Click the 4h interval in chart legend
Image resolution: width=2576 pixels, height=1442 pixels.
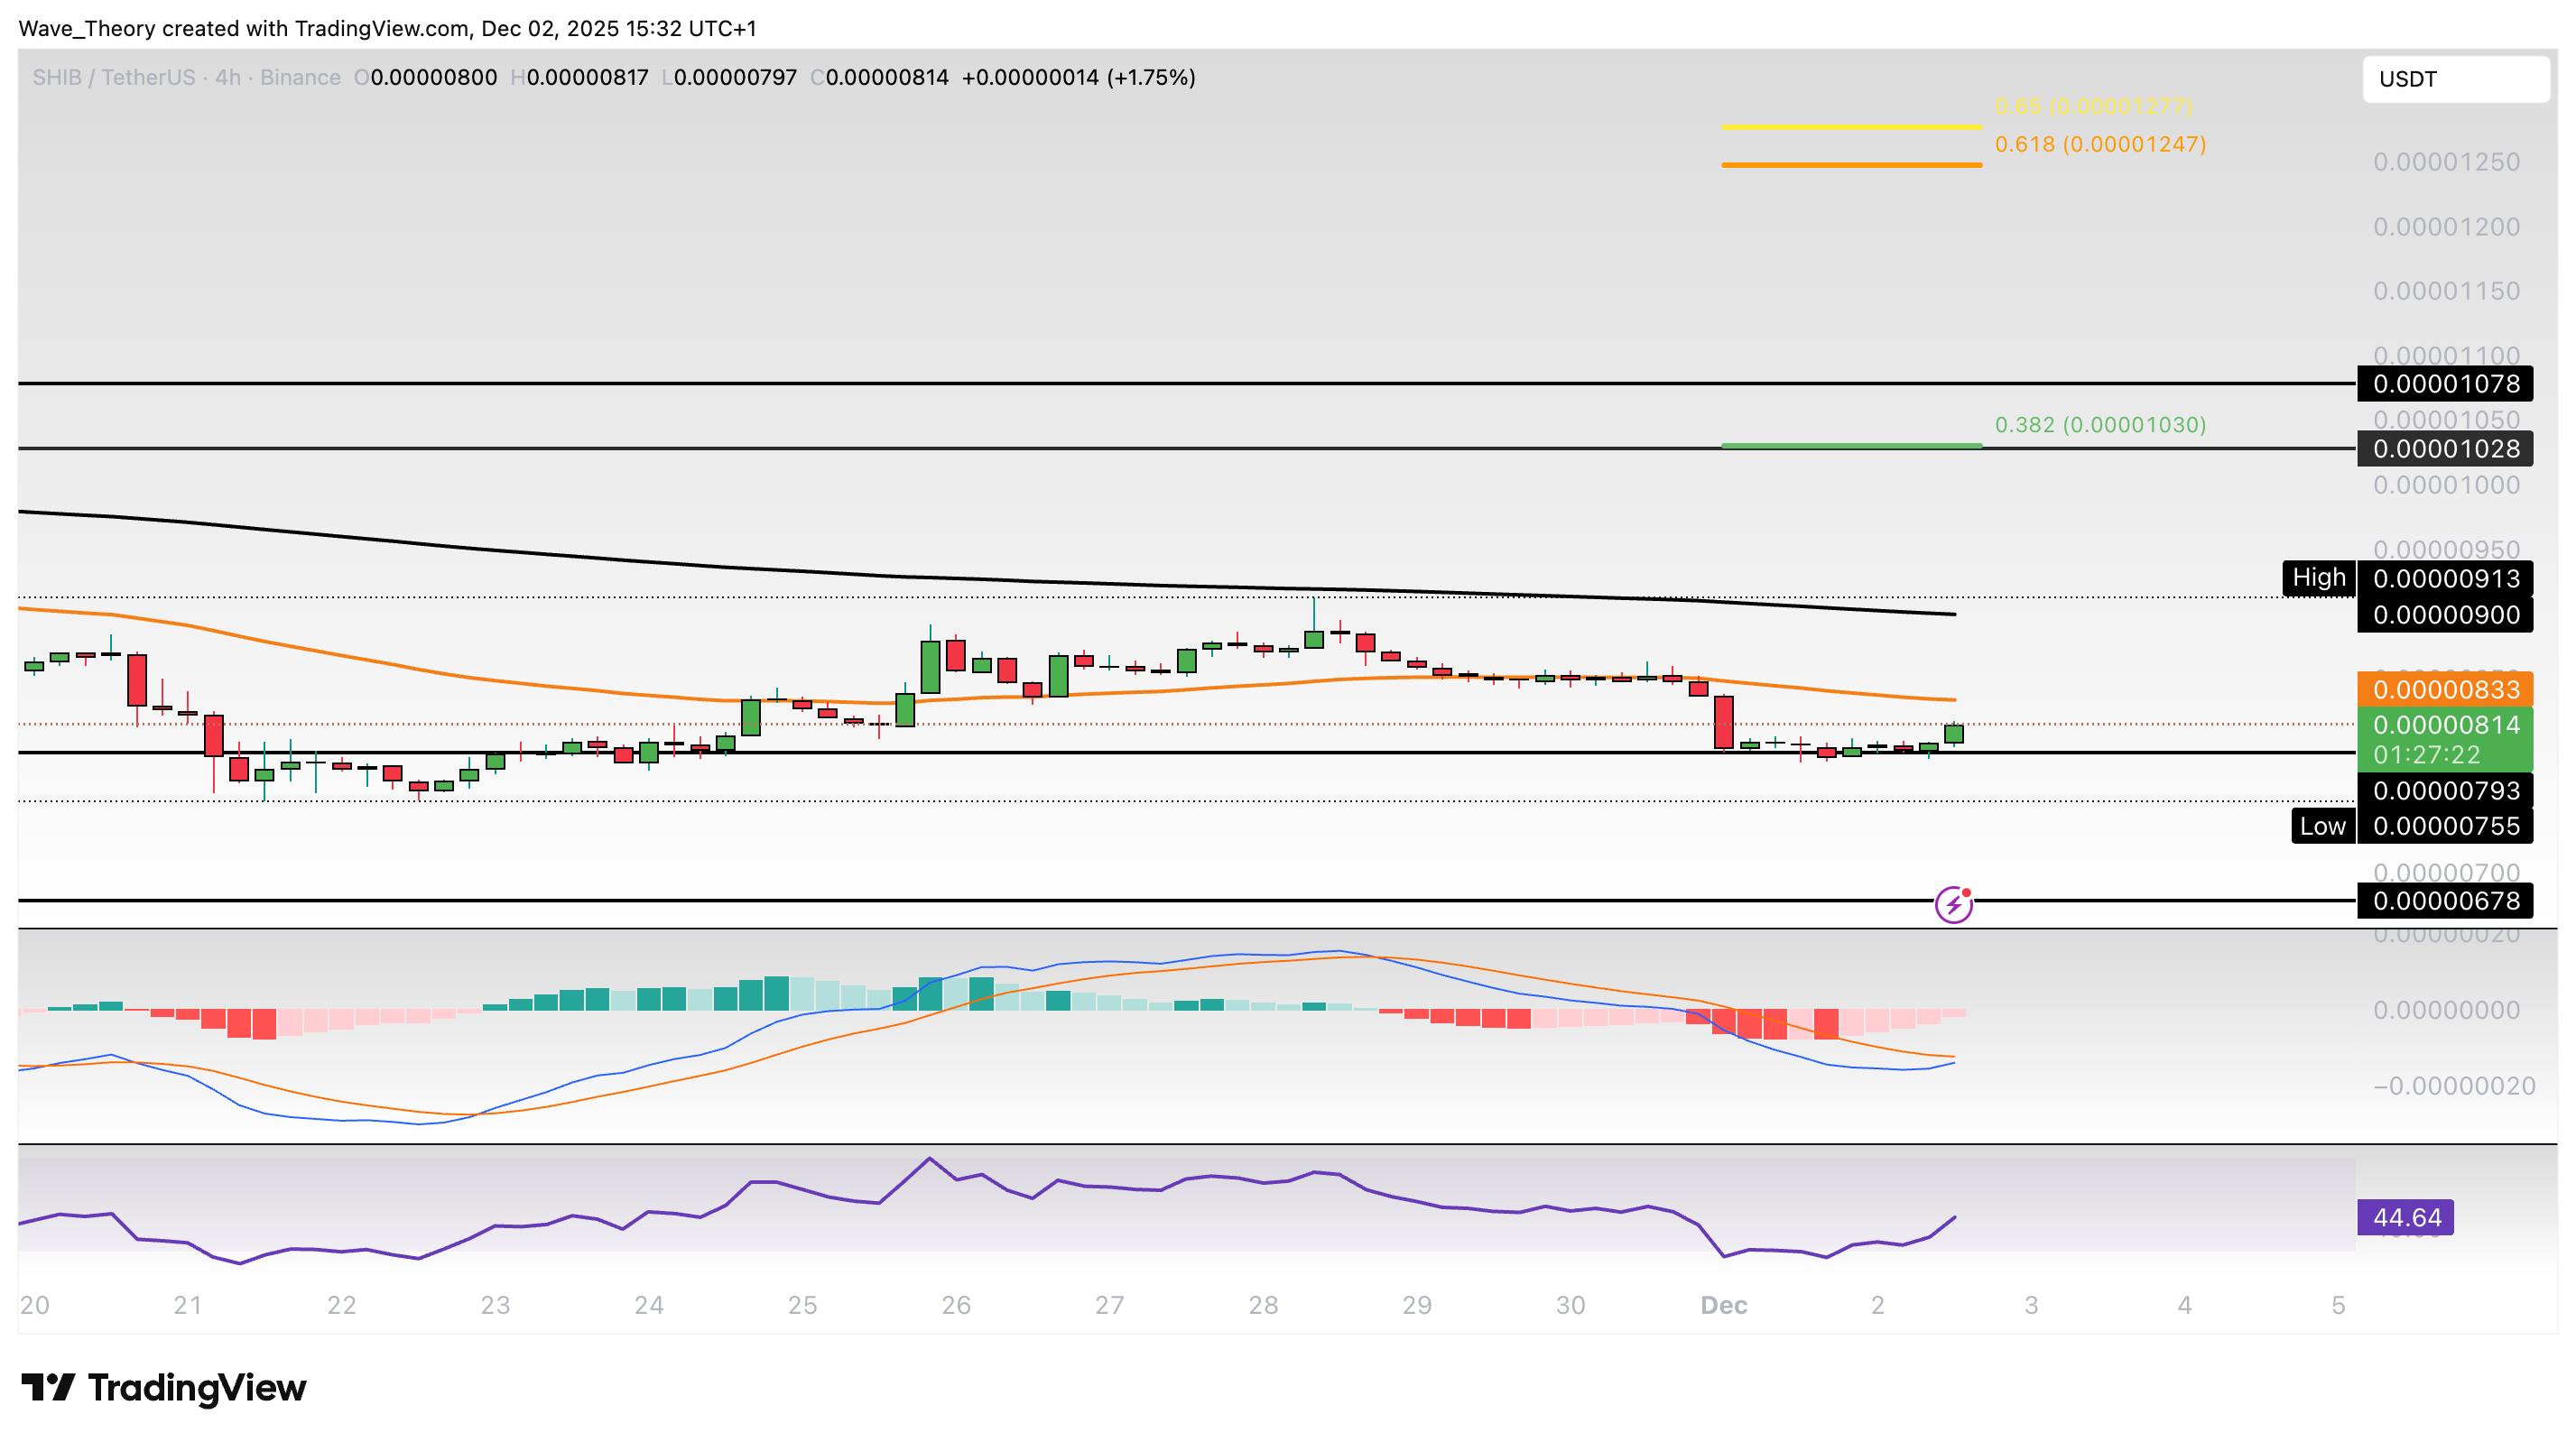point(227,77)
